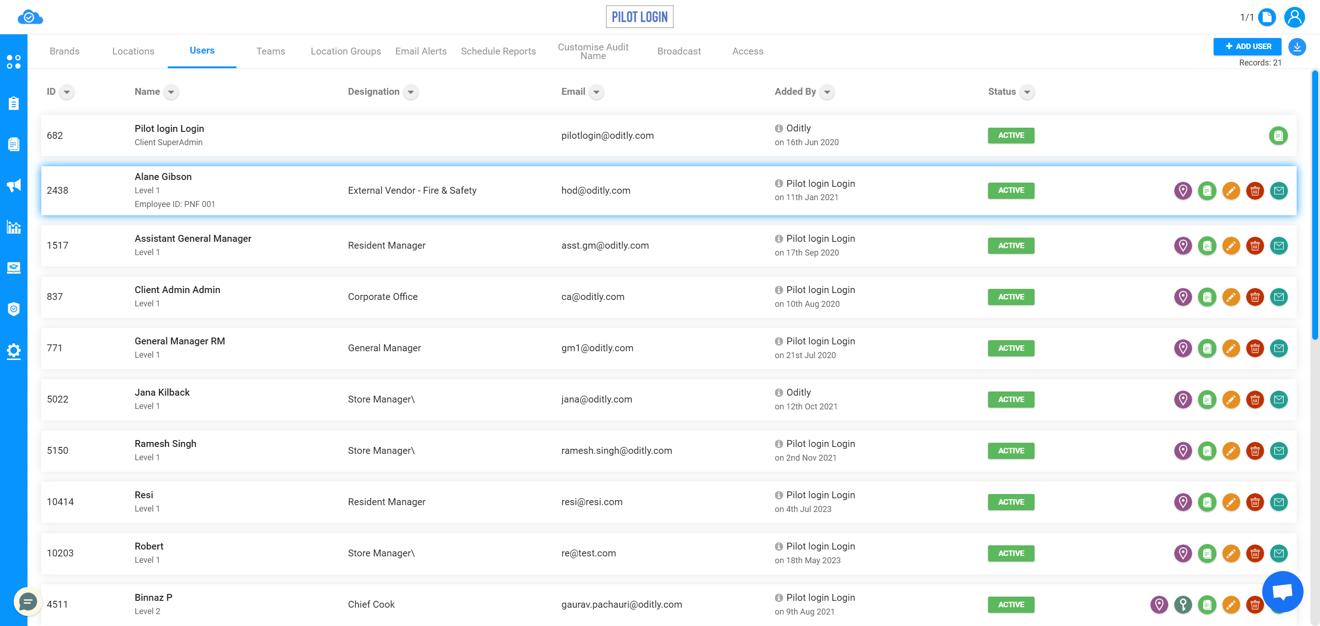Viewport: 1320px width, 626px height.
Task: Toggle active status for Assistant General Manager
Action: (x=1010, y=245)
